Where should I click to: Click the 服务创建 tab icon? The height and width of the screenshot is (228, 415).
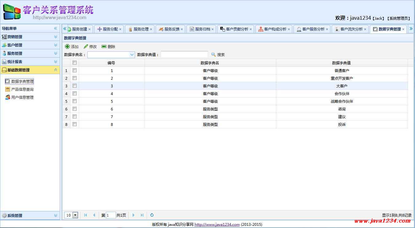click(69, 29)
